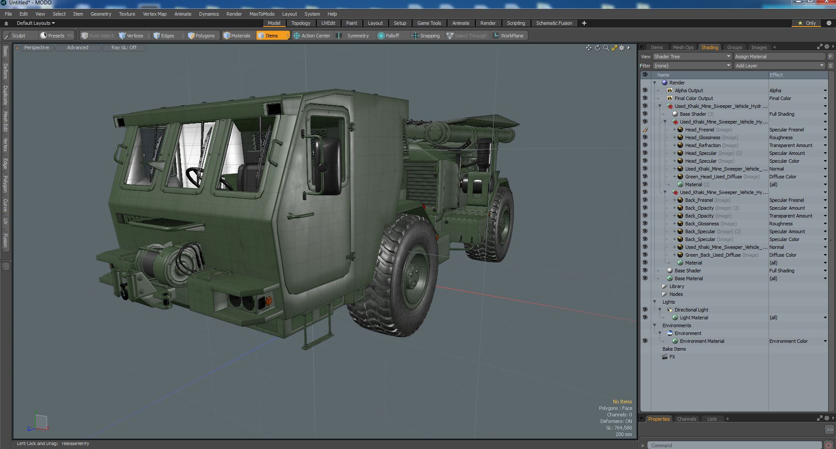This screenshot has width=836, height=449.
Task: Open the viewport settings gear
Action: click(x=622, y=48)
